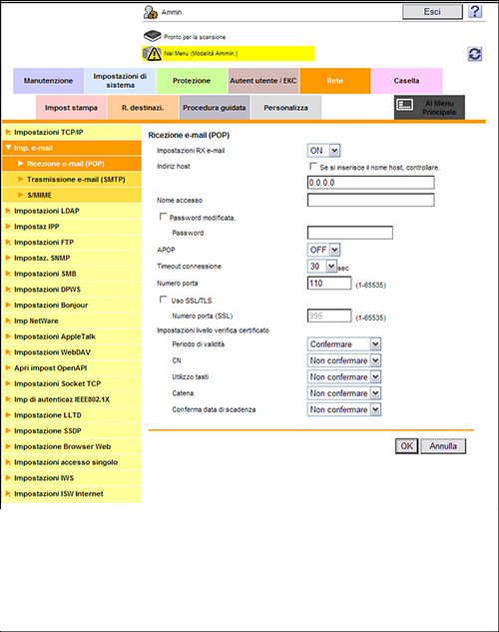
Task: Open S/MIME in sidebar
Action: [72, 195]
